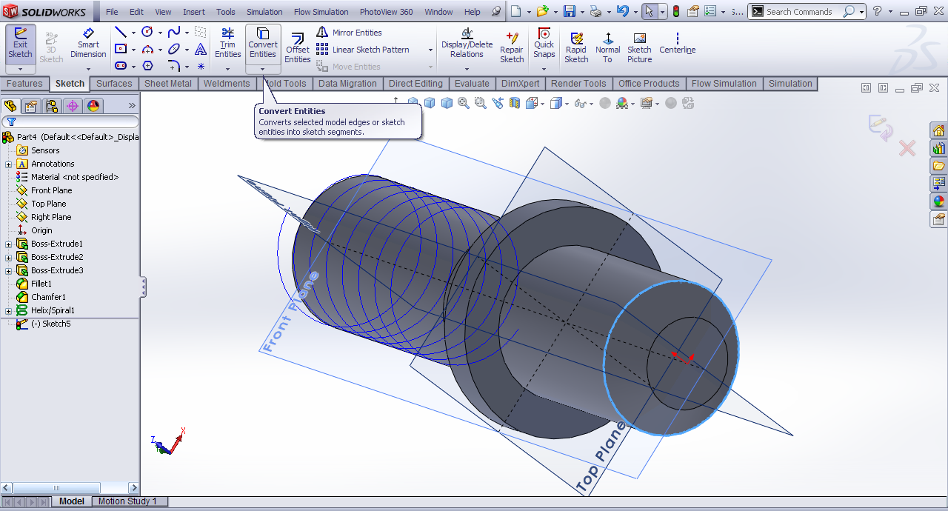The width and height of the screenshot is (948, 511).
Task: Toggle the Normal To view orientation
Action: pos(607,47)
